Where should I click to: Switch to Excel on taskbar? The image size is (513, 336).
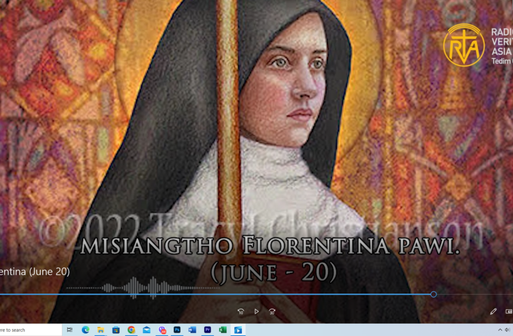tap(223, 330)
